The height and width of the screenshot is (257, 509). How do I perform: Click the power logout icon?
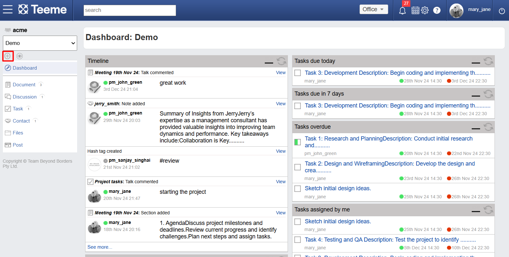coord(502,11)
